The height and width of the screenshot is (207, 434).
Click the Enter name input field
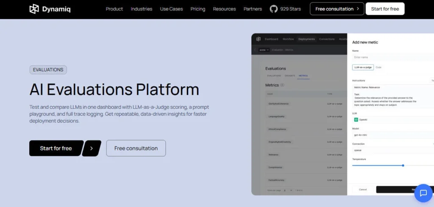[393, 57]
